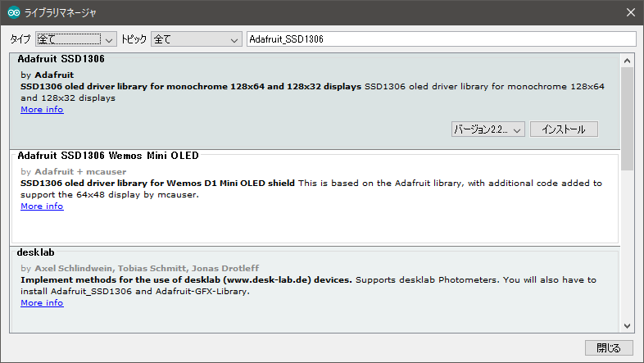Click the chevron arrow of the topic combo box
This screenshot has width=644, height=363.
click(234, 40)
